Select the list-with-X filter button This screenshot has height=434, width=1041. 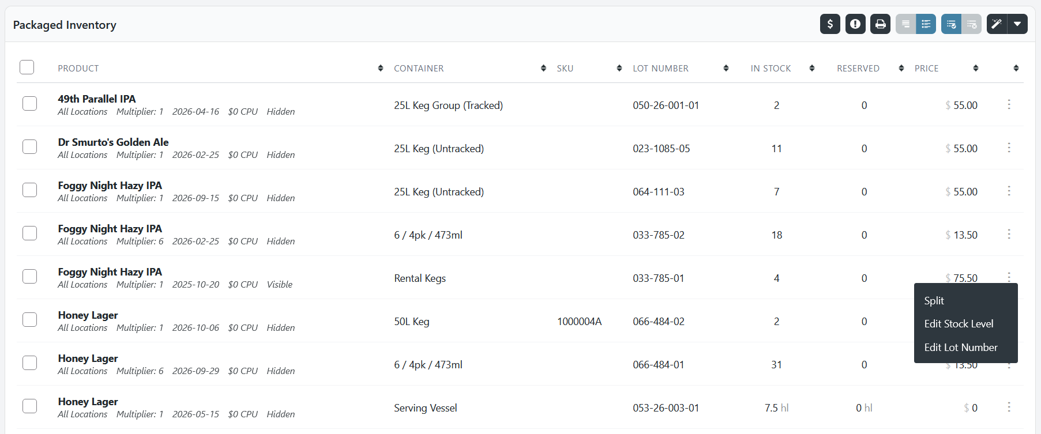point(971,24)
